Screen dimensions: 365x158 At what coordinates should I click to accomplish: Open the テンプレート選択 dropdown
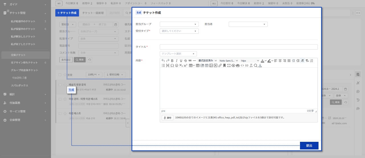(178, 54)
